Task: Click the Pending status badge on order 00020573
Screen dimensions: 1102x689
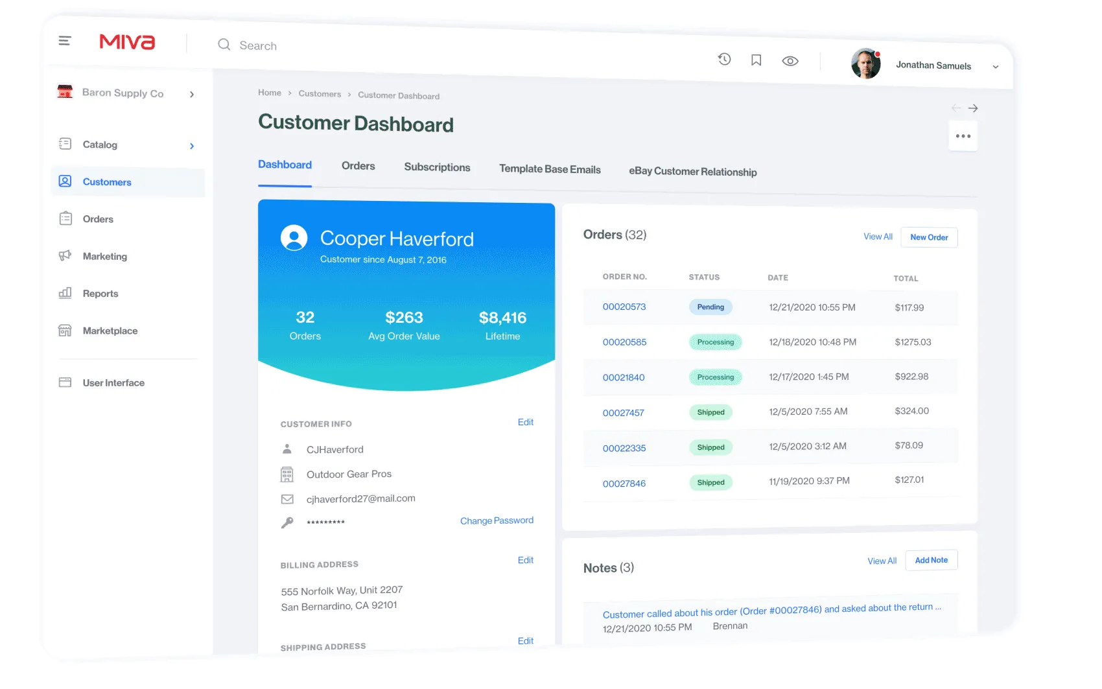Action: coord(710,307)
